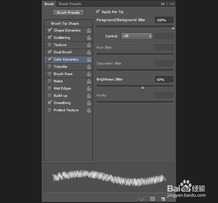
Task: Toggle lock icon for Smoothing
Action: 89,103
